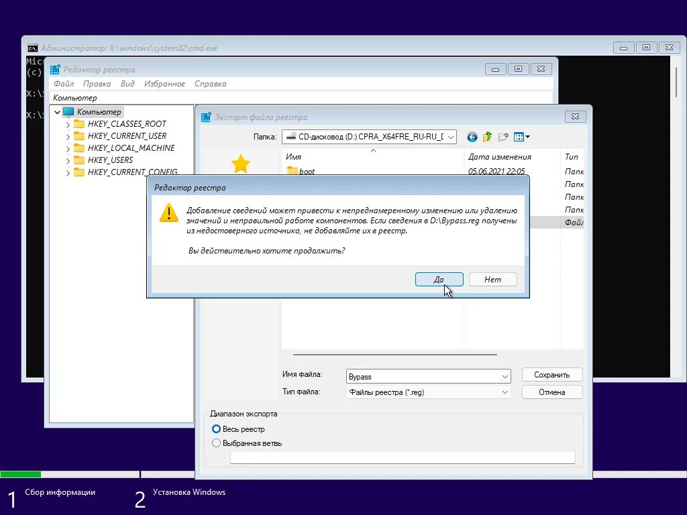Expand the HKEY_CLASSES_ROOT key

(68, 124)
